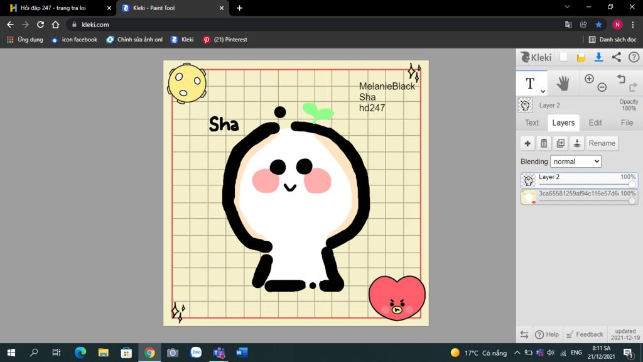Open Zalo from taskbar
The height and width of the screenshot is (362, 643).
[x=196, y=353]
